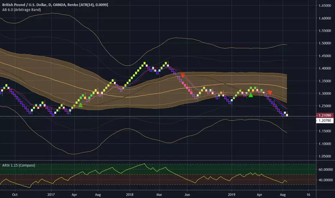335x198 pixels.
Task: Click the 1.60000 price axis label
Action: tap(325, 18)
